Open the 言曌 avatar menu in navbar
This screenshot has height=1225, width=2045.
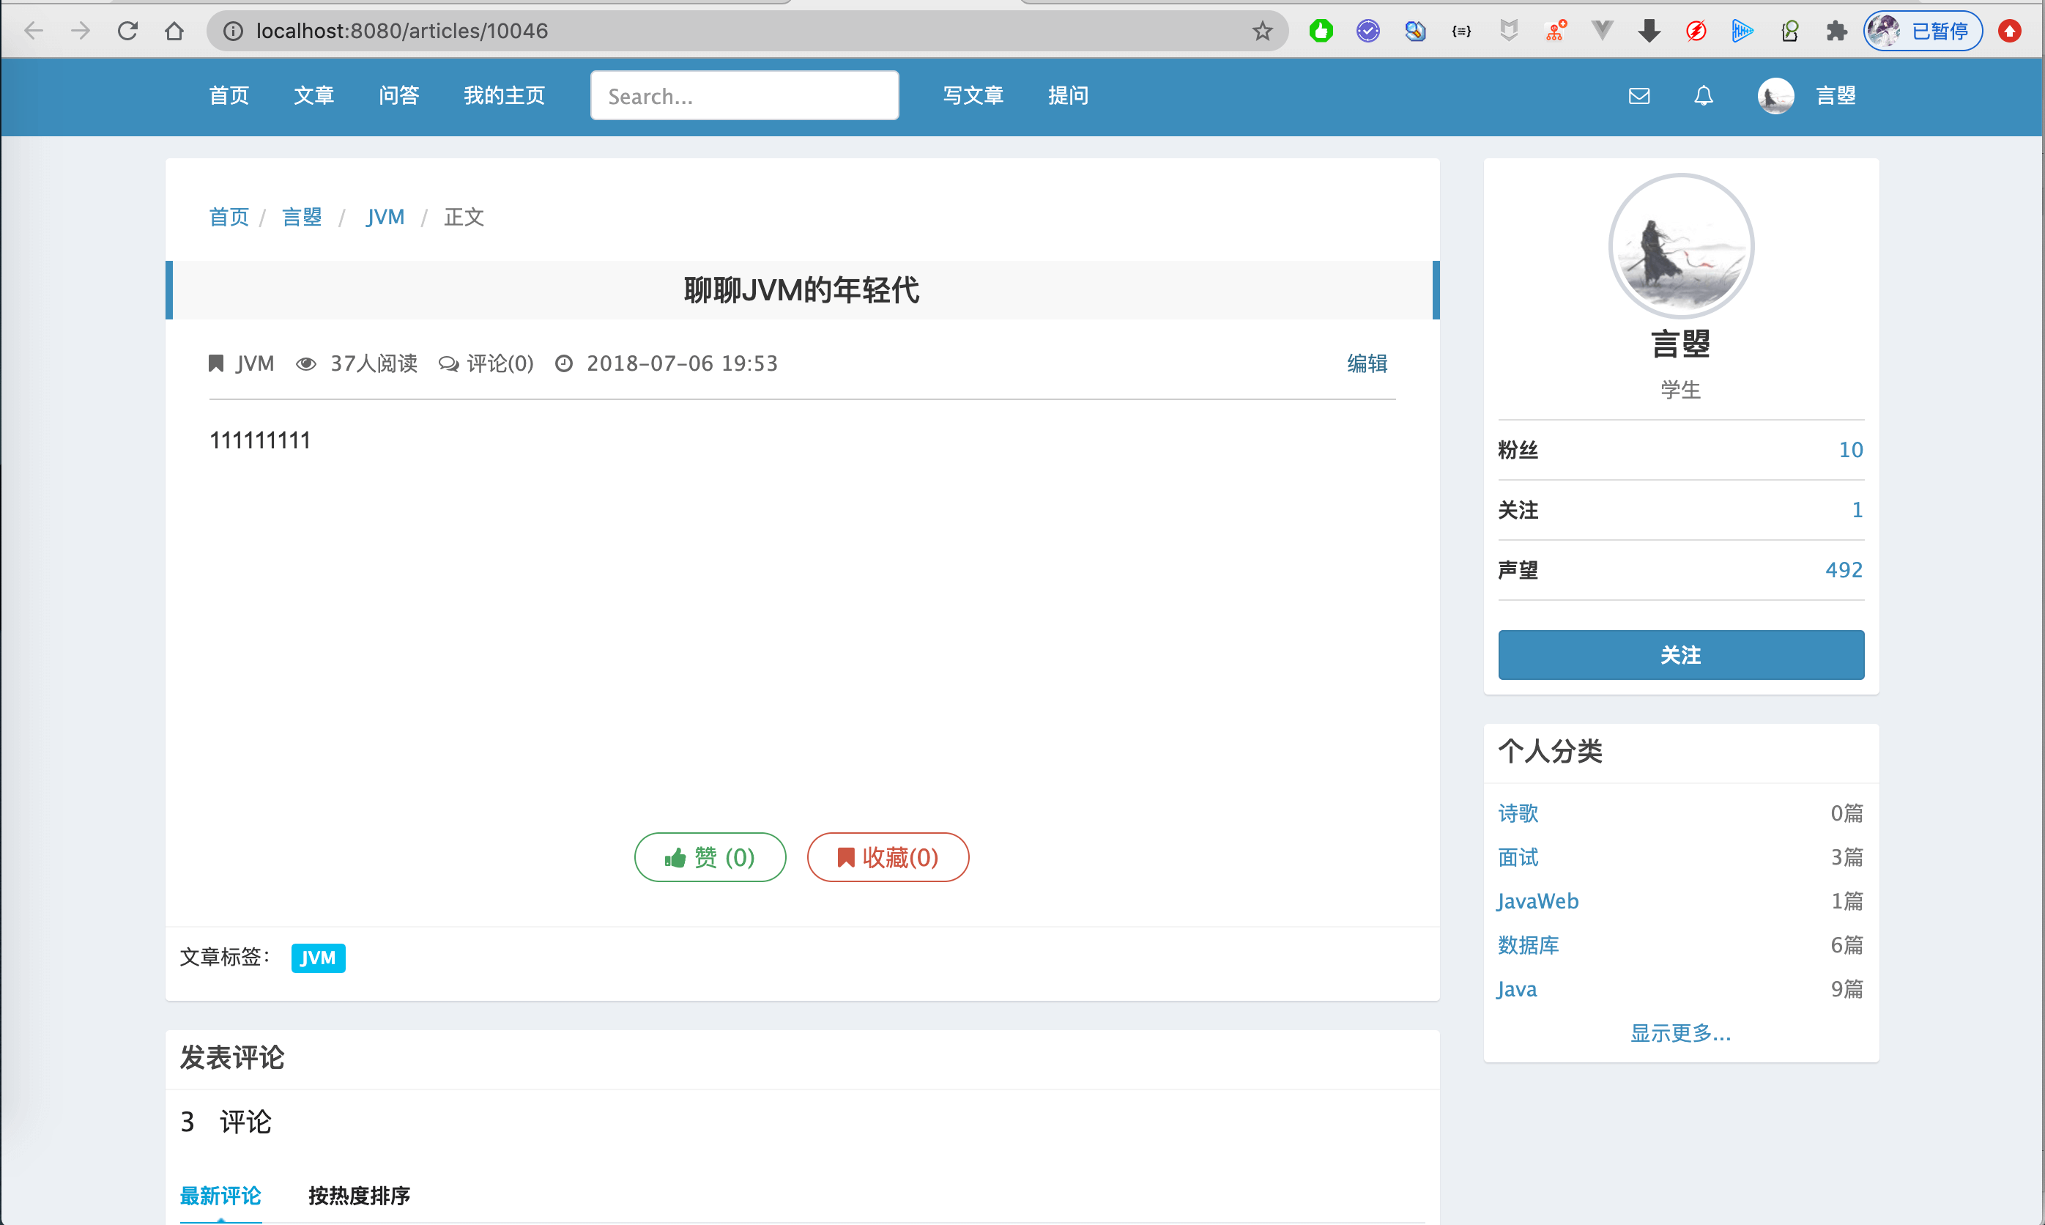coord(1775,95)
